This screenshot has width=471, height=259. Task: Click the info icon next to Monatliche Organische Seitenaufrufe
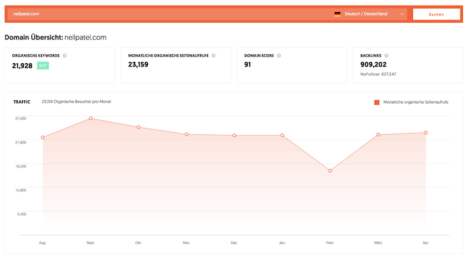213,55
